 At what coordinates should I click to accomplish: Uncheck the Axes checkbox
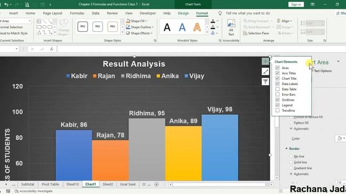[277, 68]
